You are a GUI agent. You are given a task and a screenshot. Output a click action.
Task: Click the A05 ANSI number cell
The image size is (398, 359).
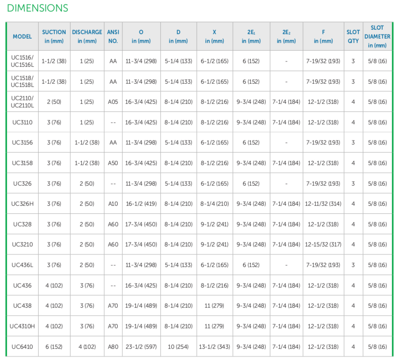coord(113,102)
